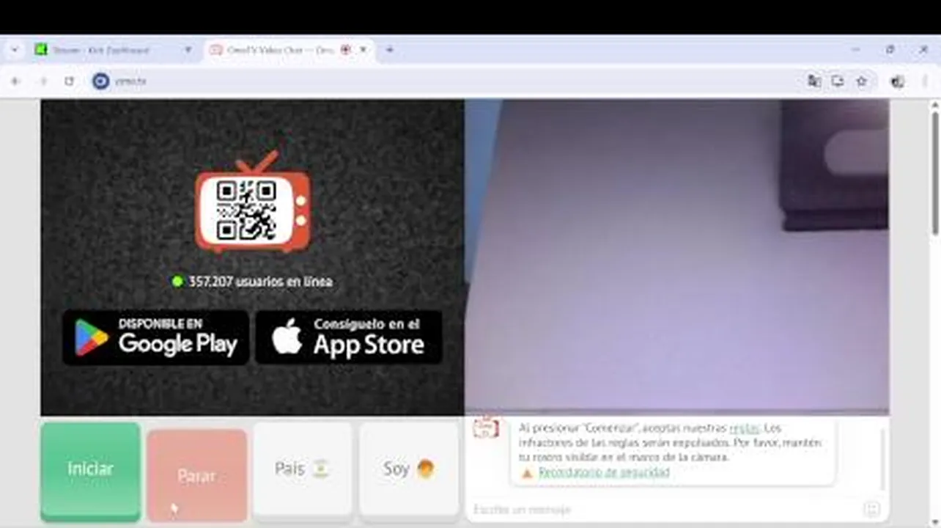The height and width of the screenshot is (528, 941).
Task: Click the recording indicator on OmeTV tab
Action: tap(346, 50)
